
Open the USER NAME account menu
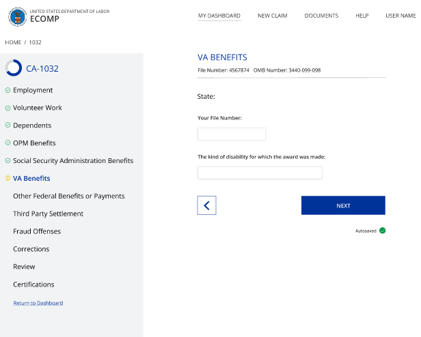pos(400,16)
